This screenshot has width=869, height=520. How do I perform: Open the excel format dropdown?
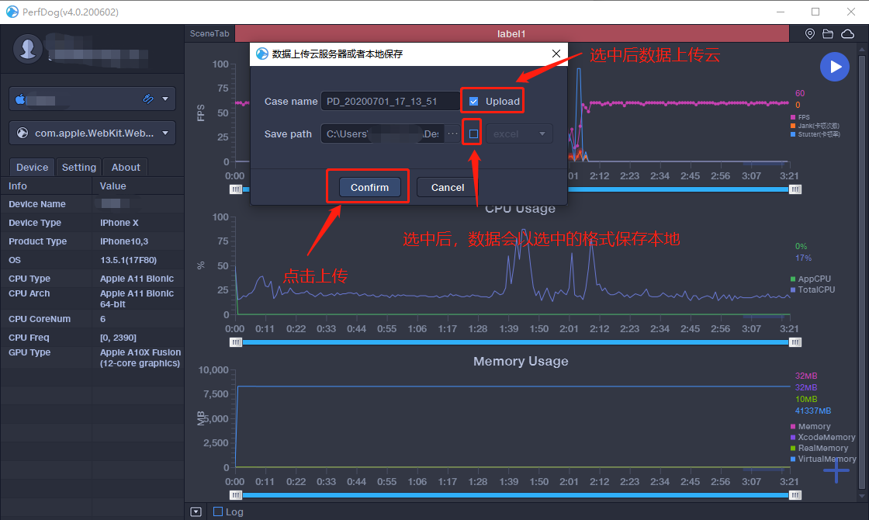(519, 133)
